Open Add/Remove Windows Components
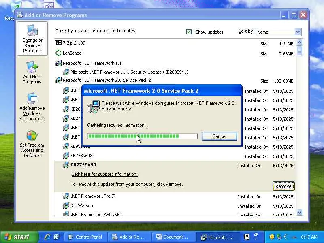 point(32,107)
